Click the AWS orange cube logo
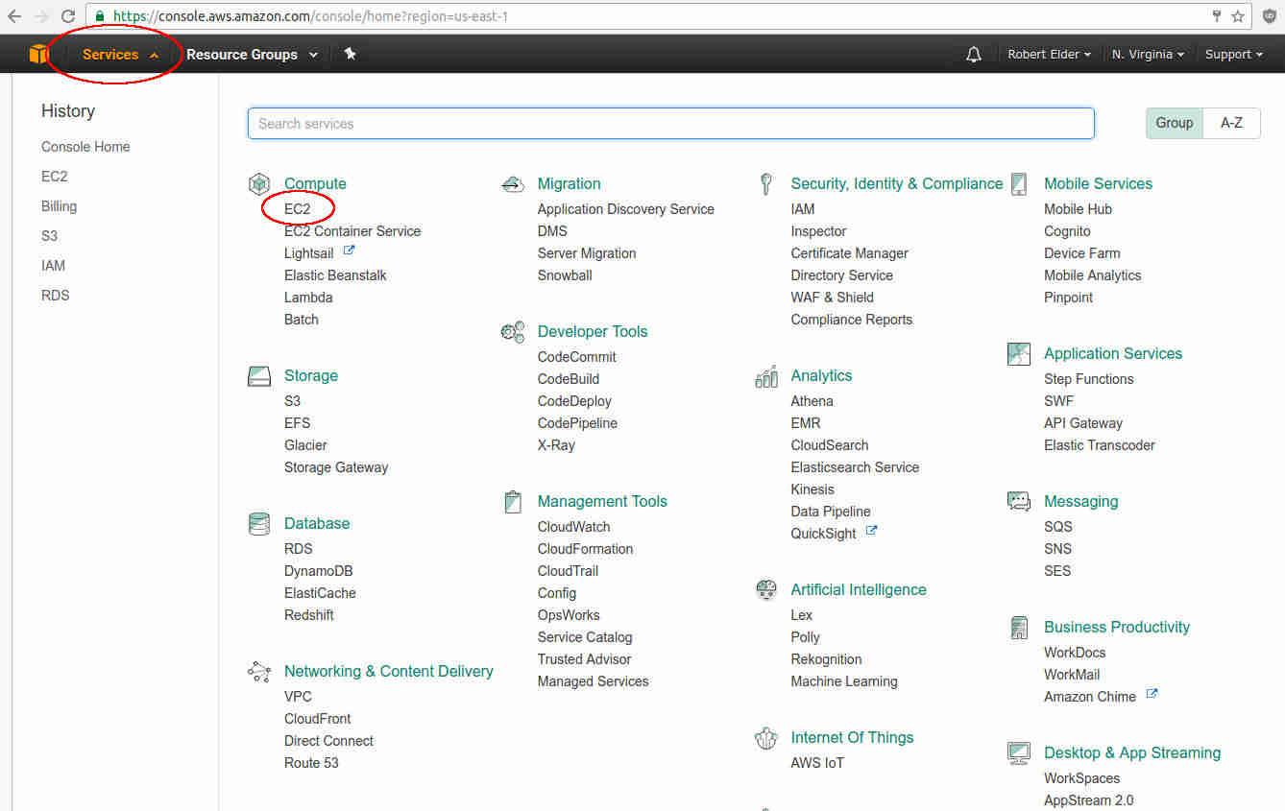This screenshot has width=1285, height=811. pyautogui.click(x=37, y=54)
